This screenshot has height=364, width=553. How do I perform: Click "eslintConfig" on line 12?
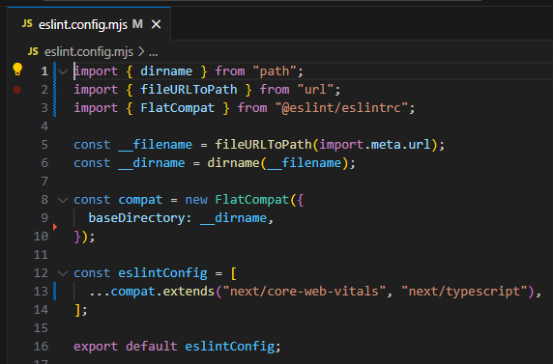[x=162, y=273]
